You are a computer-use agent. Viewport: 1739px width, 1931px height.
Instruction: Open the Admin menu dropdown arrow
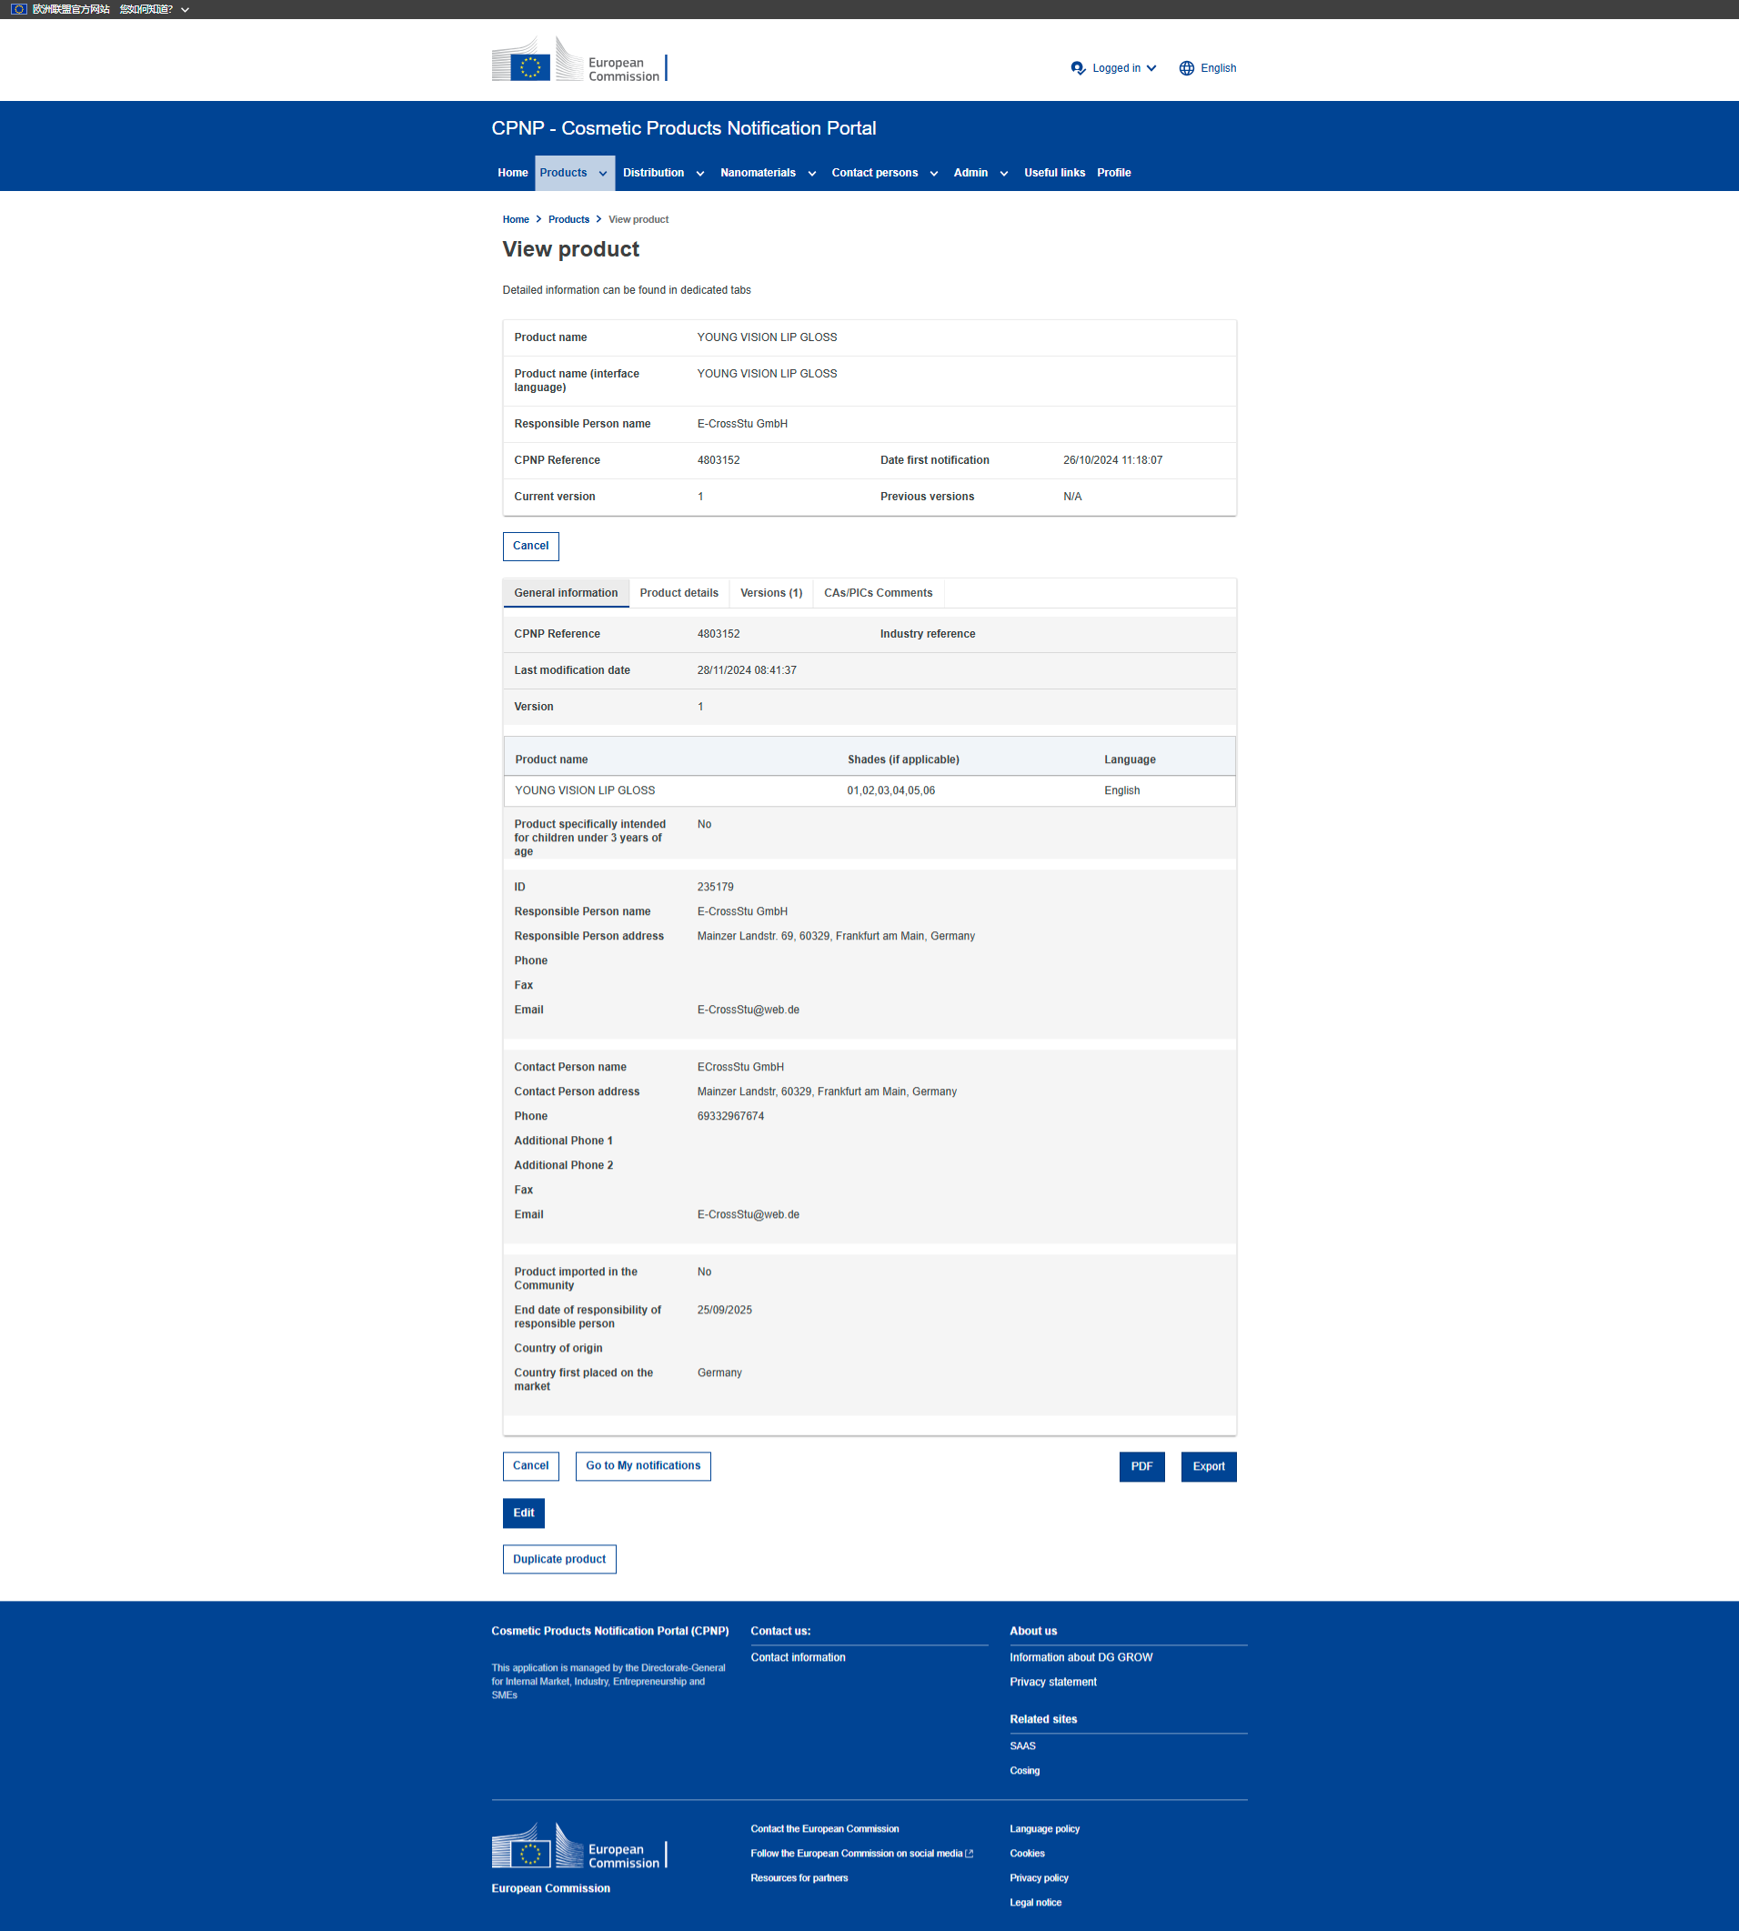pos(1004,174)
